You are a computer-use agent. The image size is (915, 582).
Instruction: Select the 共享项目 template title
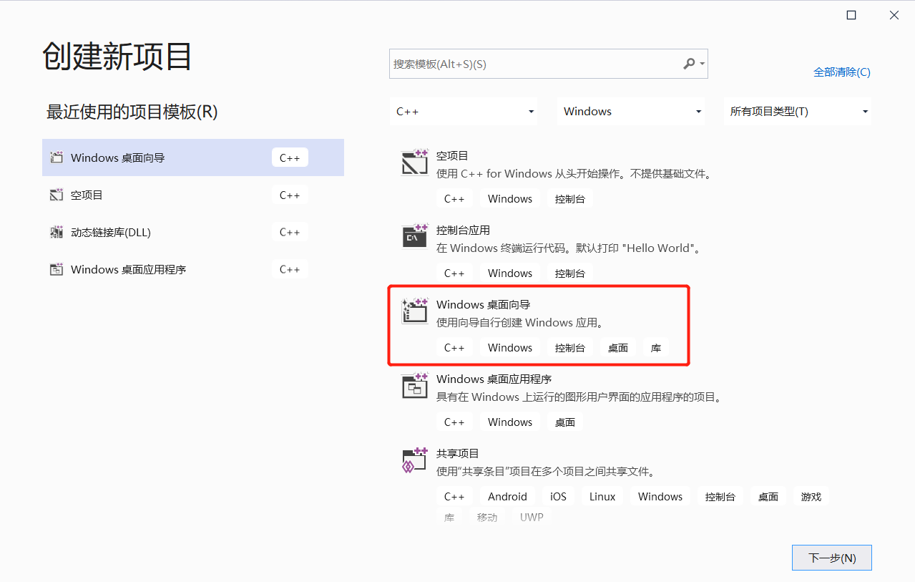[x=458, y=453]
